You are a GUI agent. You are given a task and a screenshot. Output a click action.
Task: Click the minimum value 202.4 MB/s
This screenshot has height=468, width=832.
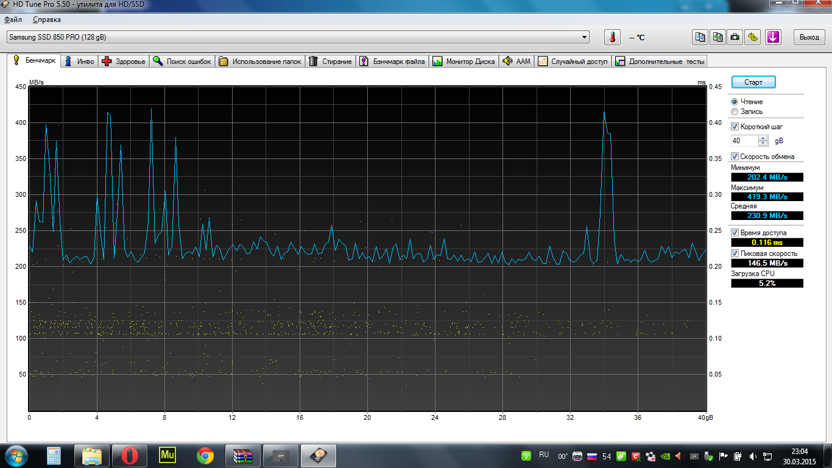click(767, 177)
